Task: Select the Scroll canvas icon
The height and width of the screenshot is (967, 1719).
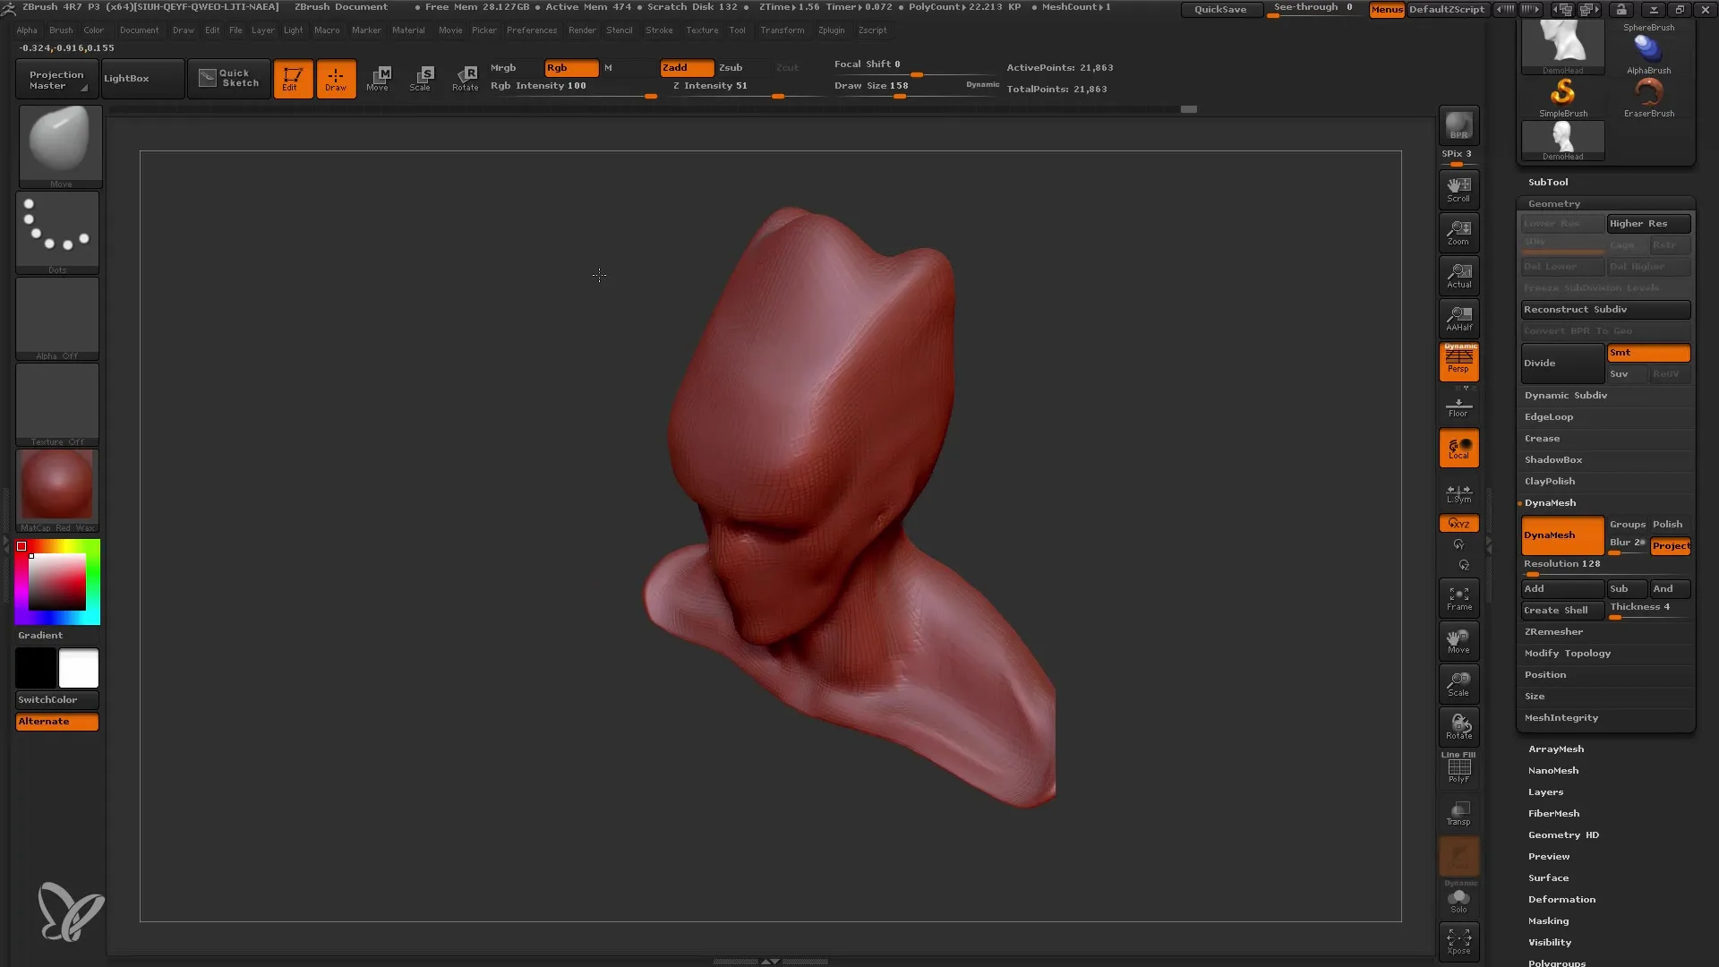Action: [1458, 189]
